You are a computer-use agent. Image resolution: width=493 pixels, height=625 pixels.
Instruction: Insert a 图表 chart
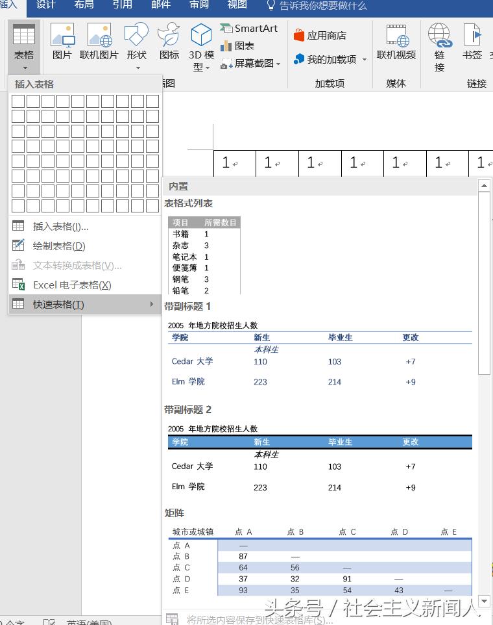pyautogui.click(x=237, y=46)
